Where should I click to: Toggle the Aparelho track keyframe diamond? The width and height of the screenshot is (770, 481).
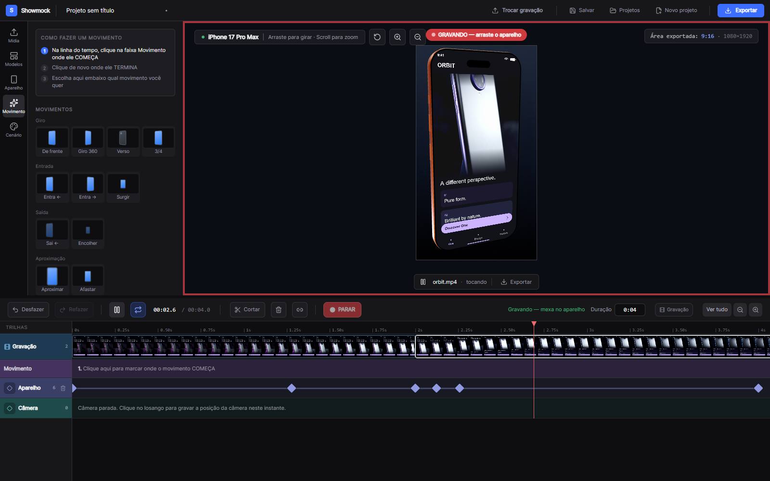click(10, 388)
